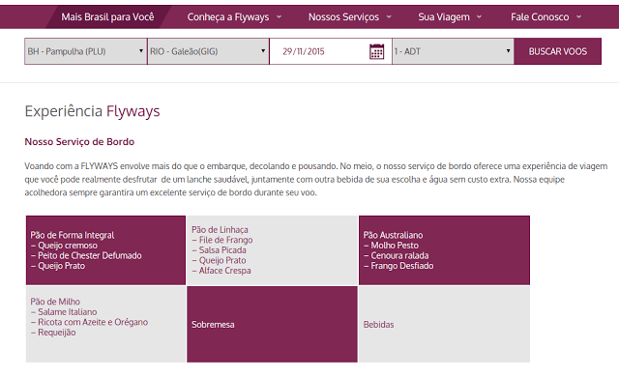Click the text Requeijão
The height and width of the screenshot is (378, 619).
(x=56, y=333)
